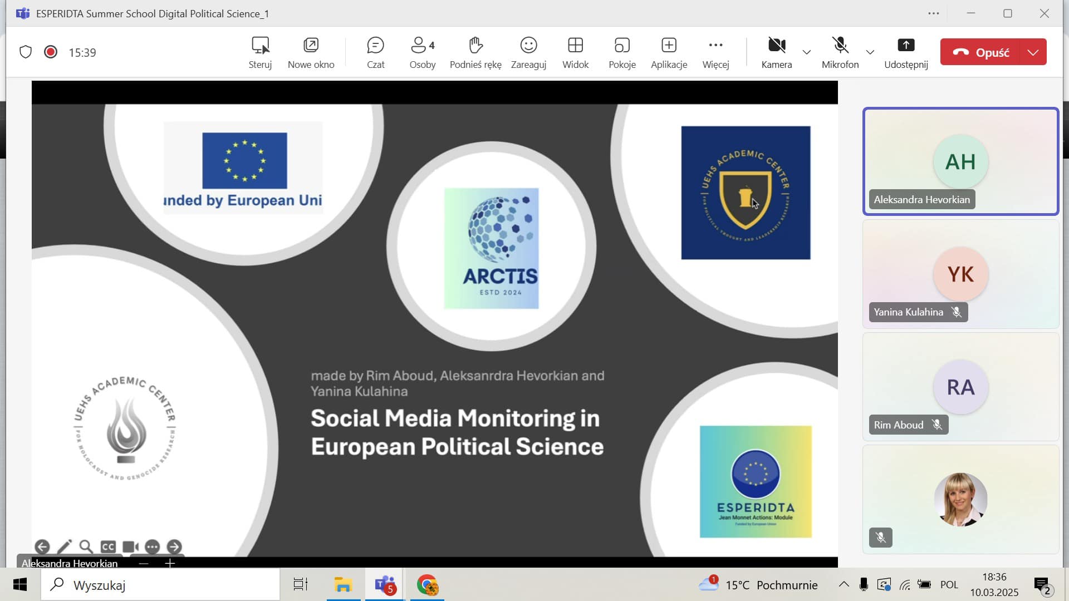Screen dimensions: 1069x601
Task: Open notification center icon
Action: click(1043, 585)
